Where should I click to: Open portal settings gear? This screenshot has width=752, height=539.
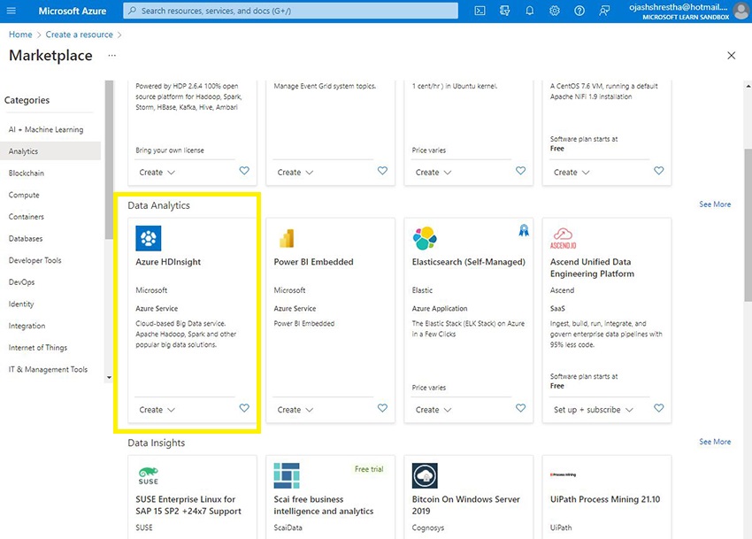(x=554, y=11)
